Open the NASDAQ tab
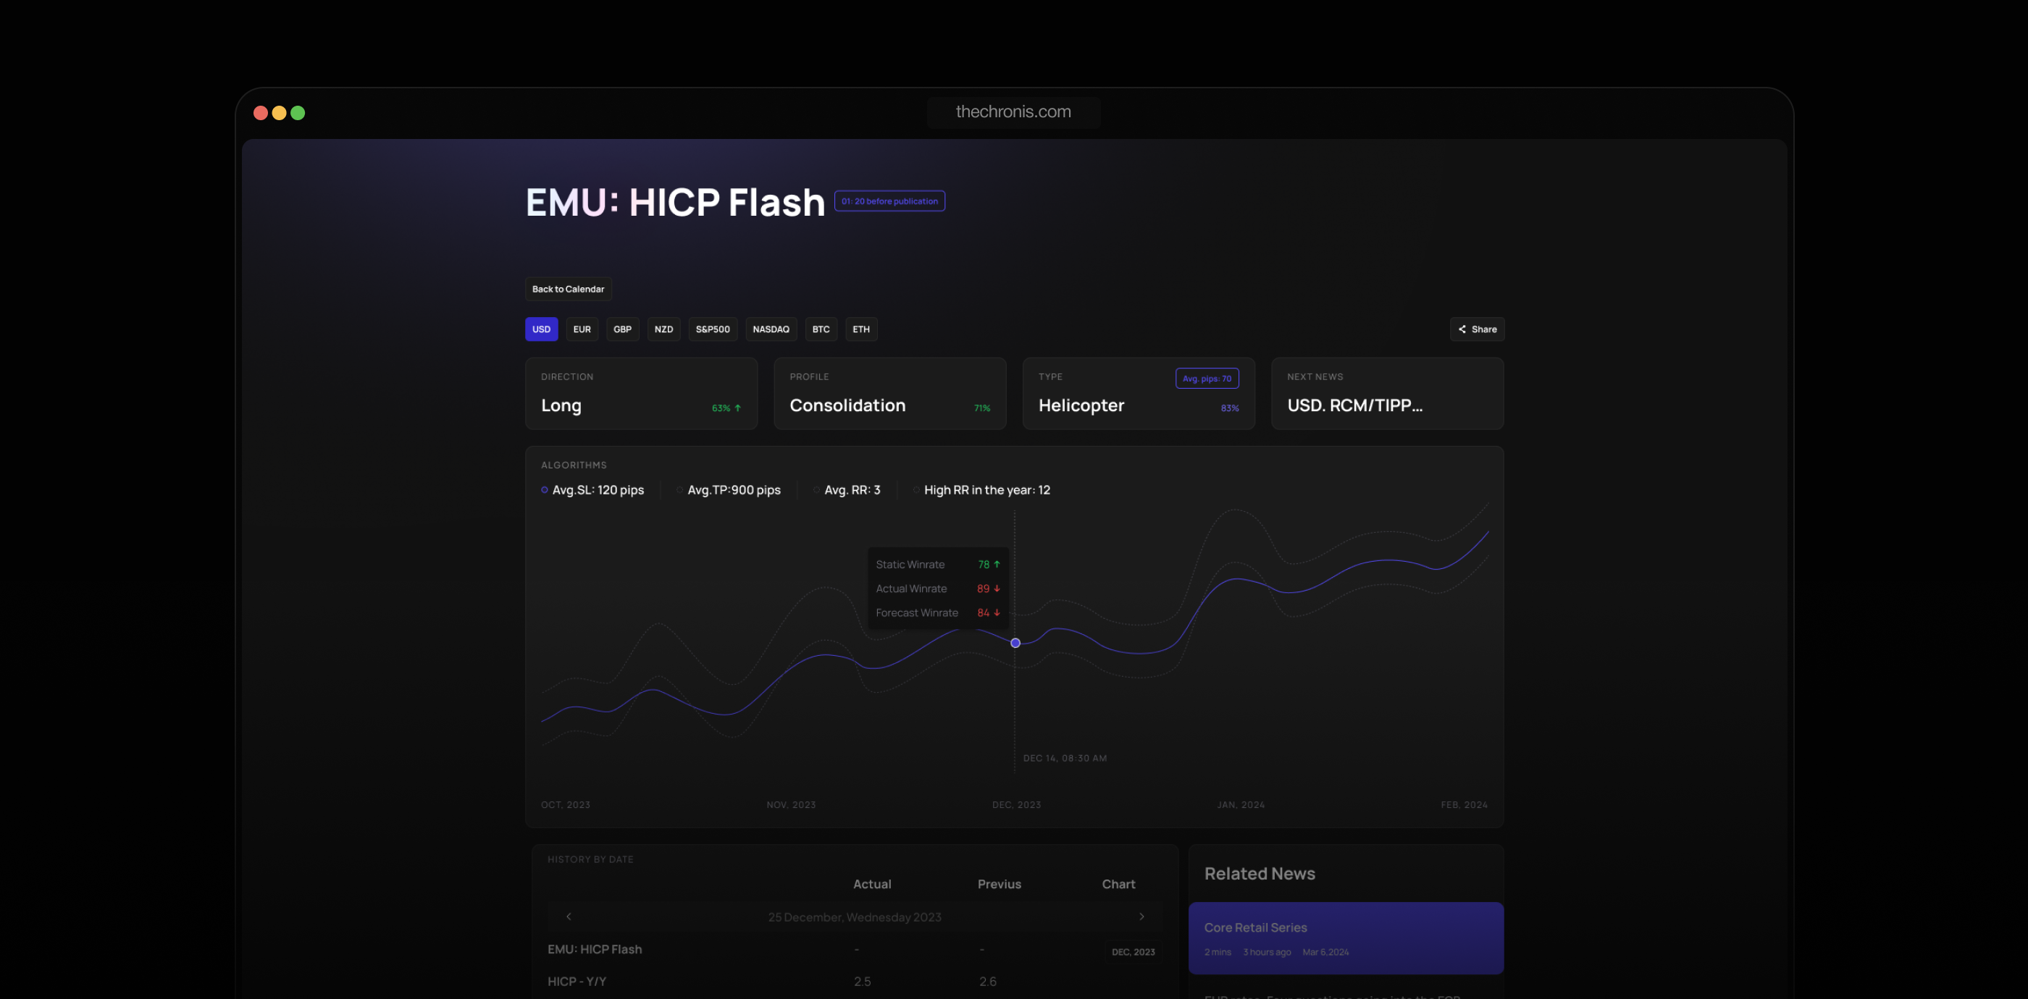 point(771,329)
